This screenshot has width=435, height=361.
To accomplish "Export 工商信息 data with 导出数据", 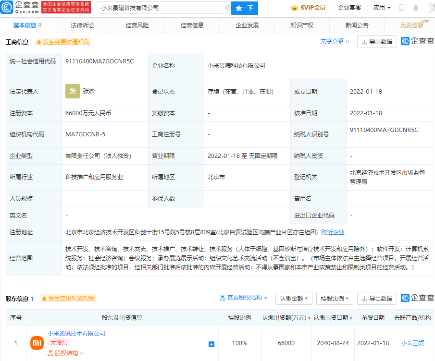I will coord(377,42).
